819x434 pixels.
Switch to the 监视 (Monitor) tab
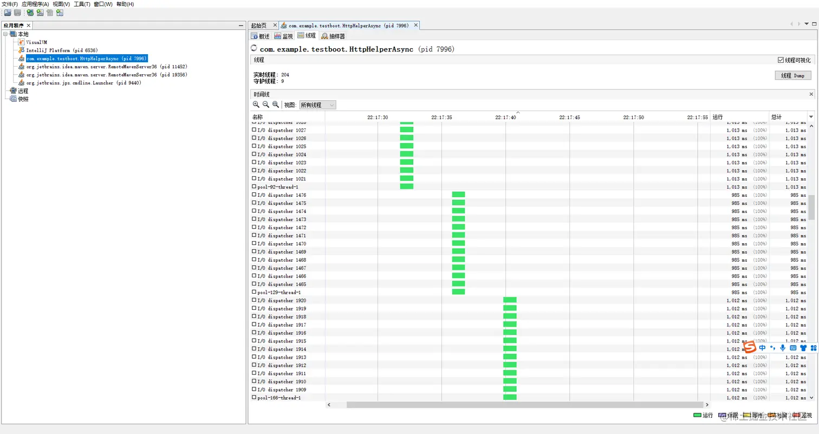(283, 36)
